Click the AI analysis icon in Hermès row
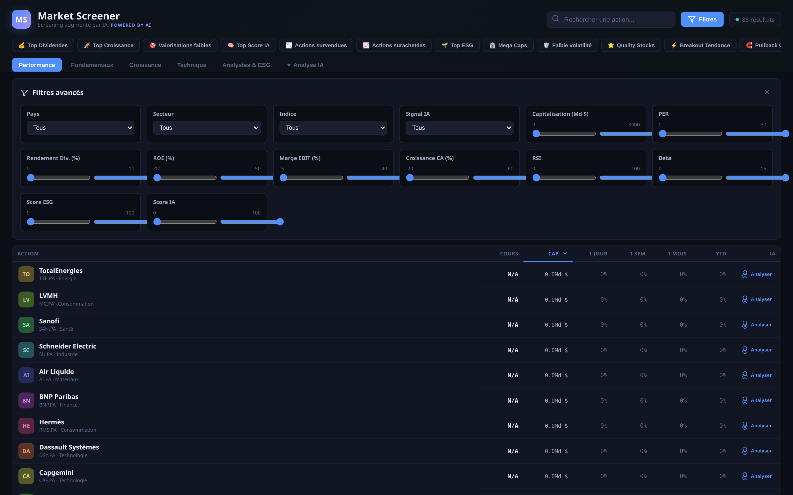Image resolution: width=793 pixels, height=495 pixels. coord(745,426)
